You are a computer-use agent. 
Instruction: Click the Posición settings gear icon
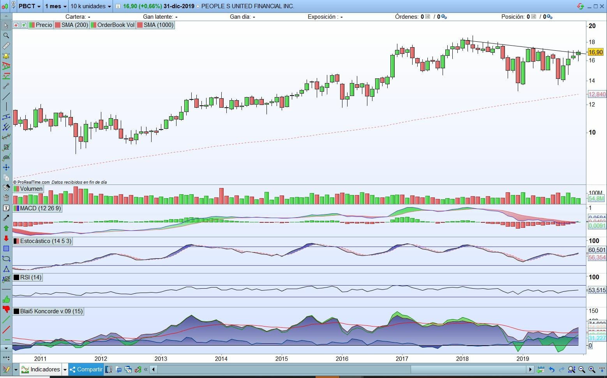550,17
